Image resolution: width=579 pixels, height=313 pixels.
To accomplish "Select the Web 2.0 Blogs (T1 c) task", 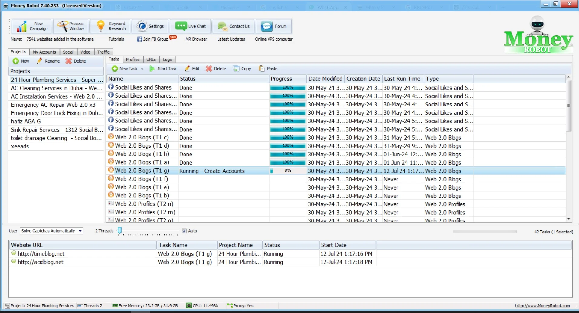I will (x=336, y=138).
